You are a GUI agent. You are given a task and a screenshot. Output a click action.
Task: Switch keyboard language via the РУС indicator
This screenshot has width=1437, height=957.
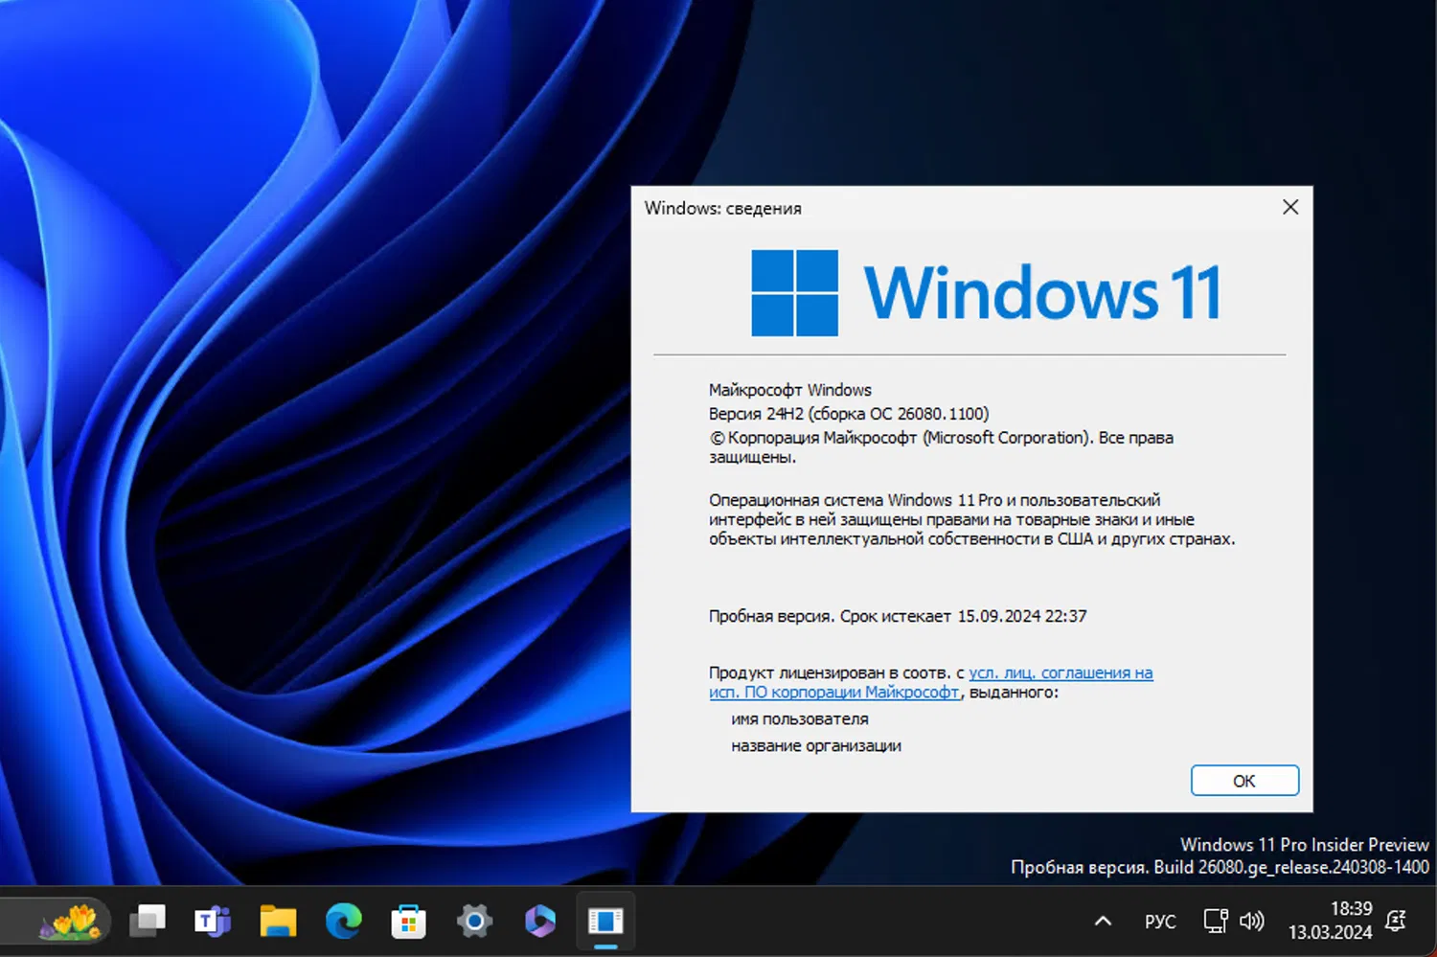point(1159,921)
